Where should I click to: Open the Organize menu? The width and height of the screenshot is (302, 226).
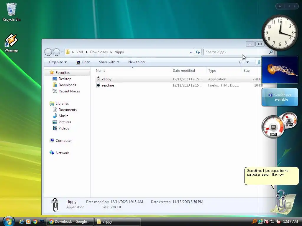(58, 62)
